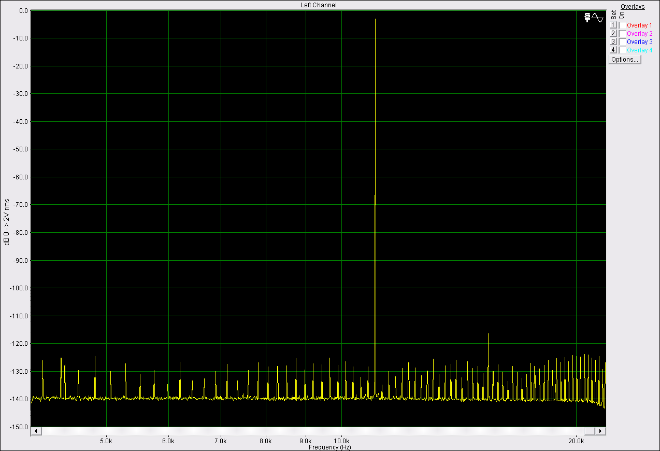Click the dB 0 -> 2V rms axis label
The height and width of the screenshot is (451, 660).
(x=7, y=221)
